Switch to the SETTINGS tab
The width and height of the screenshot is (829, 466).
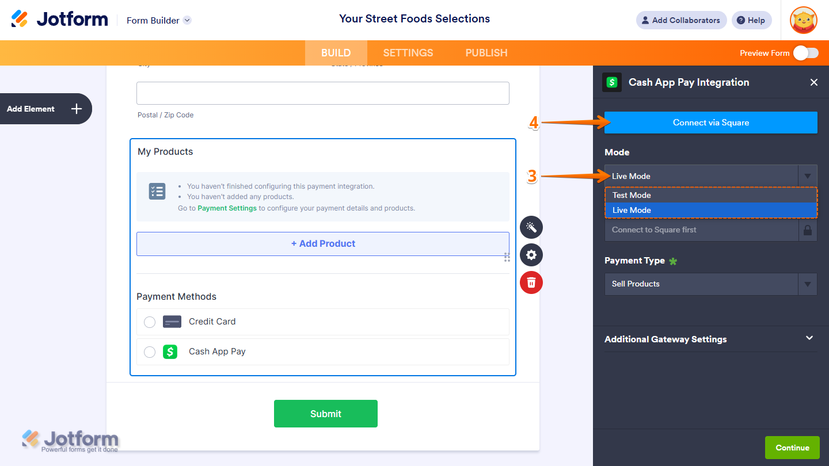point(408,53)
